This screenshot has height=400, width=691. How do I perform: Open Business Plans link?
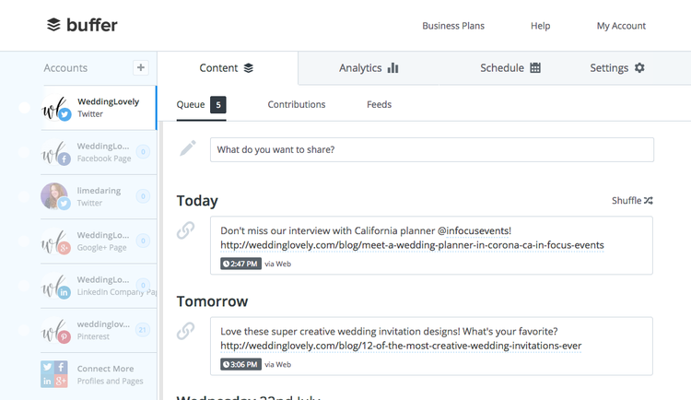click(x=453, y=26)
